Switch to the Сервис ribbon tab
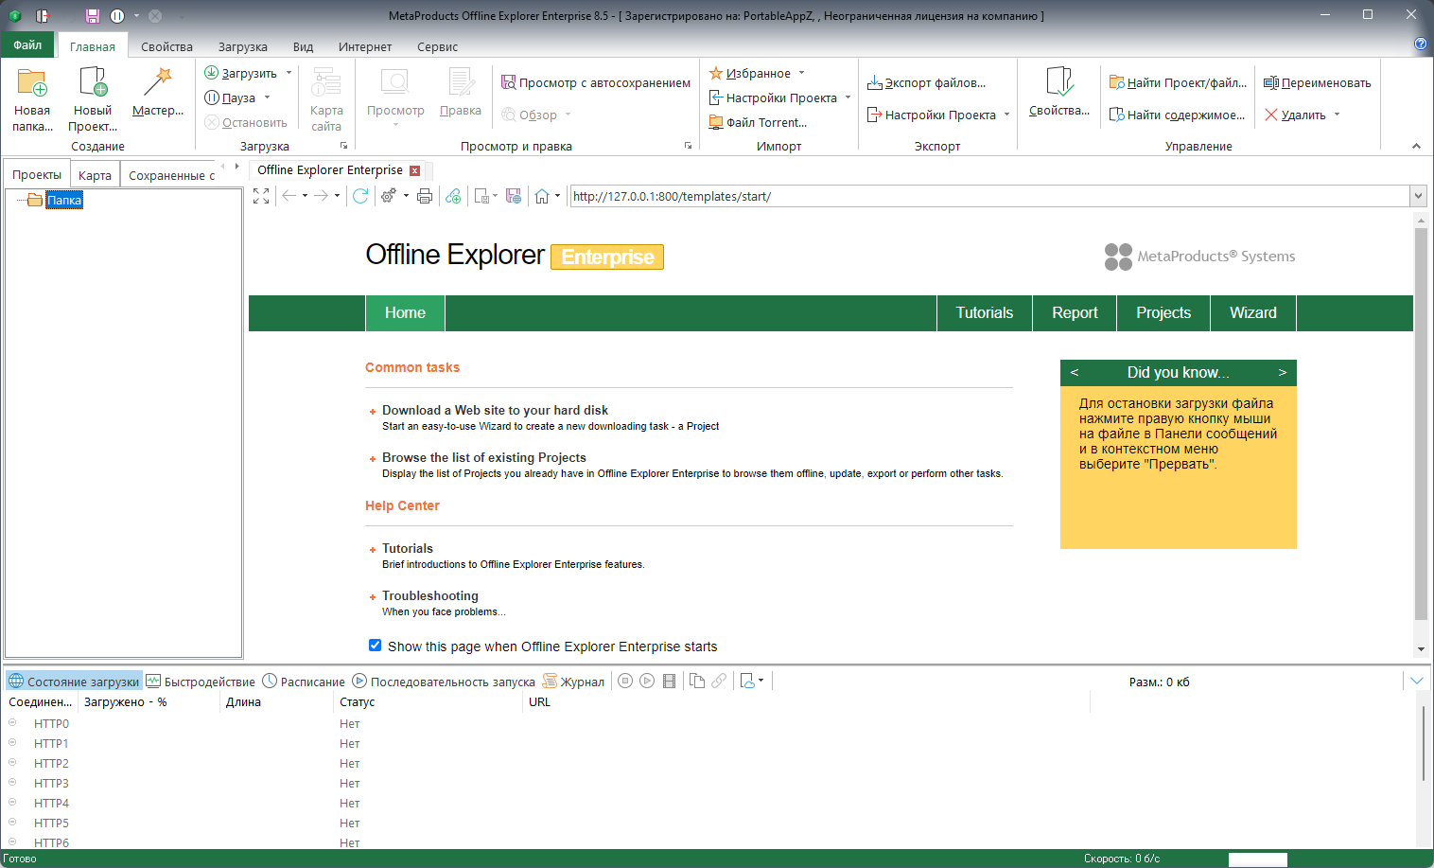 pyautogui.click(x=437, y=45)
